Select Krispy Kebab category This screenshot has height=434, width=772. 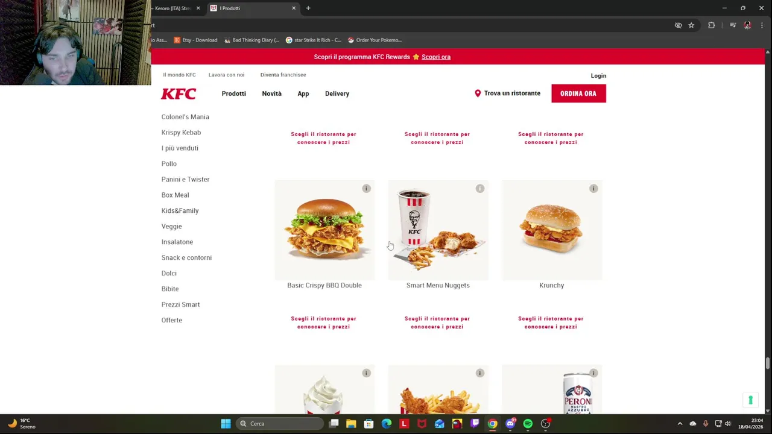point(181,133)
